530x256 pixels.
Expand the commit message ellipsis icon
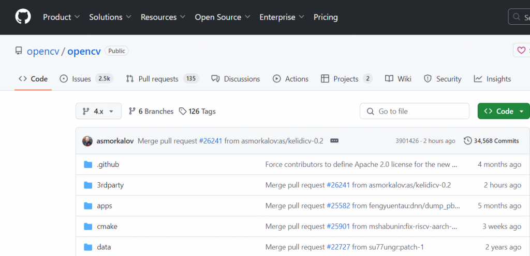click(x=334, y=141)
